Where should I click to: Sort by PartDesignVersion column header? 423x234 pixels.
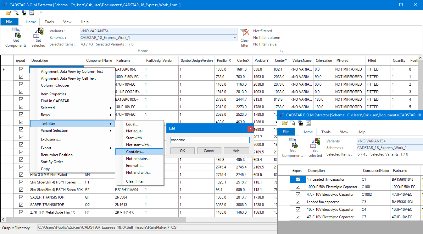[x=161, y=61]
